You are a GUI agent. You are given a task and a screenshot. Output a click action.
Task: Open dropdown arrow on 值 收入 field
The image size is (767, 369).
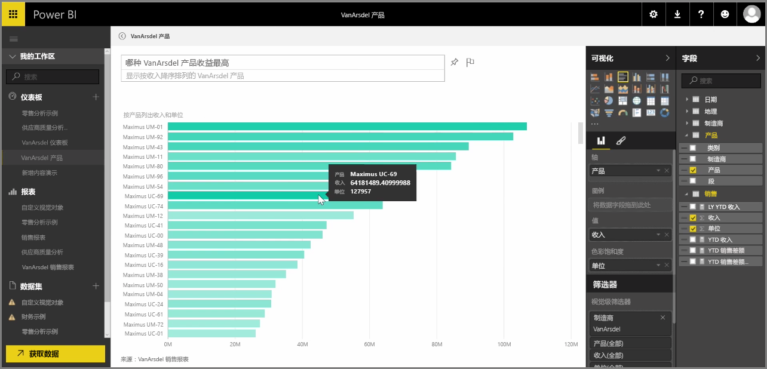coord(658,235)
